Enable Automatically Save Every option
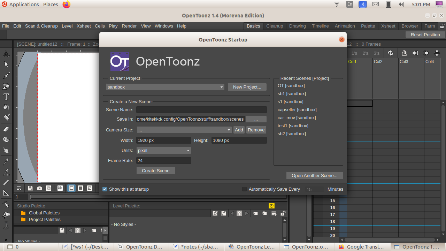This screenshot has width=446, height=251. click(x=244, y=189)
